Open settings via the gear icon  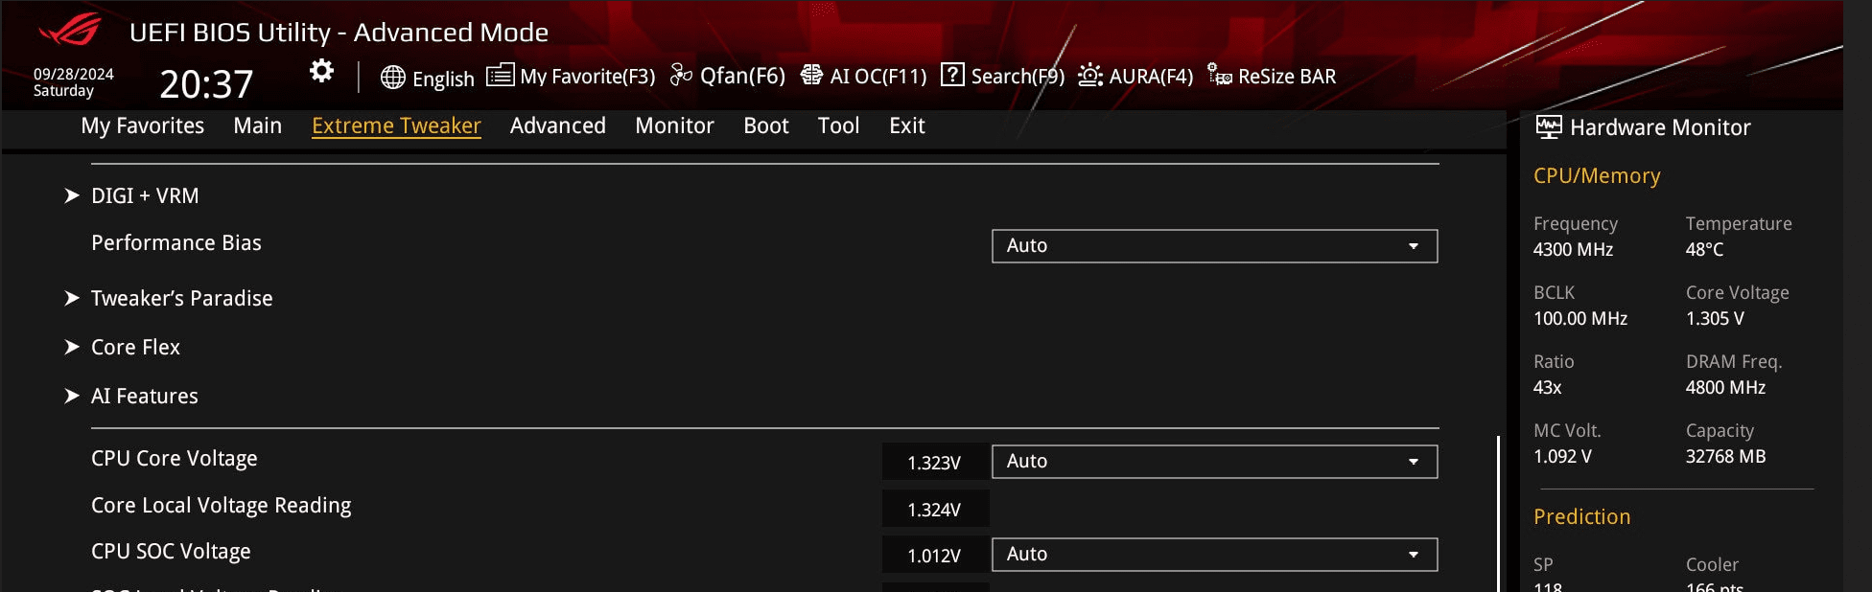coord(321,71)
